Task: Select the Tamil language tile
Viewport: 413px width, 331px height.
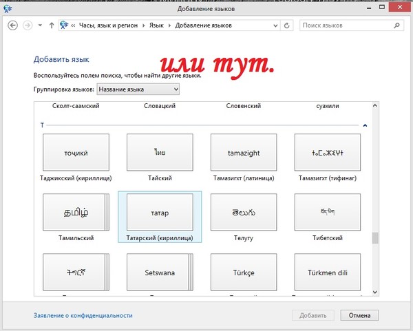Action: click(76, 212)
